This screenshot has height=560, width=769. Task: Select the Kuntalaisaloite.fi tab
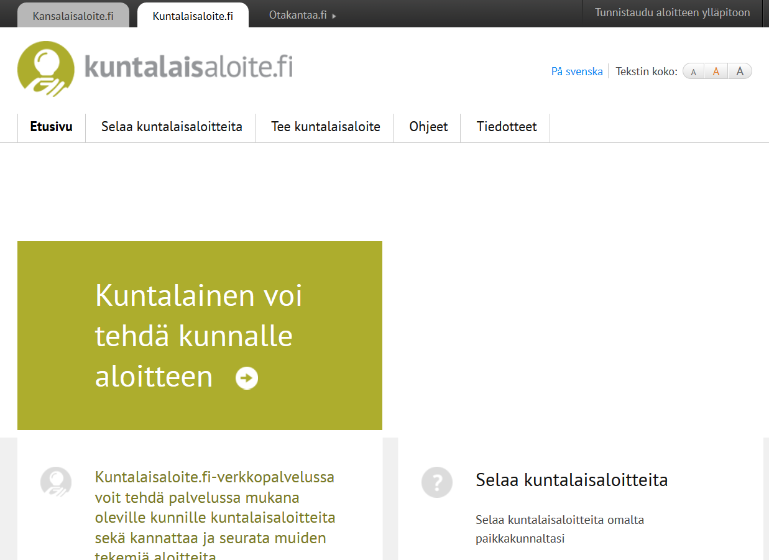[193, 16]
